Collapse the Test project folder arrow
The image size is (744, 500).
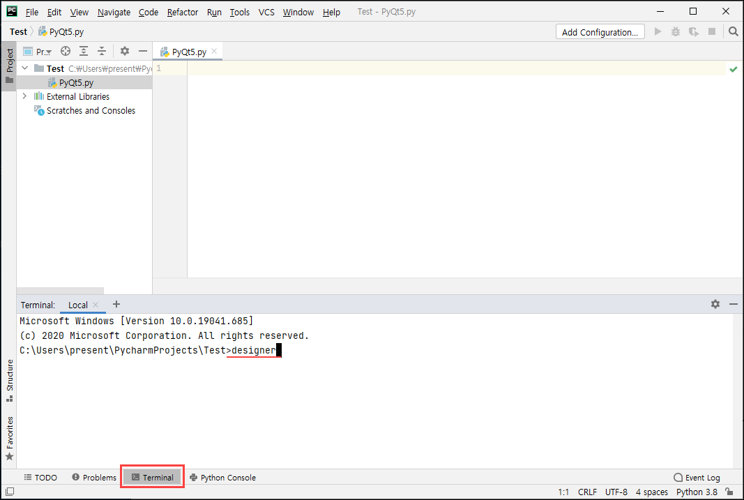pos(24,68)
